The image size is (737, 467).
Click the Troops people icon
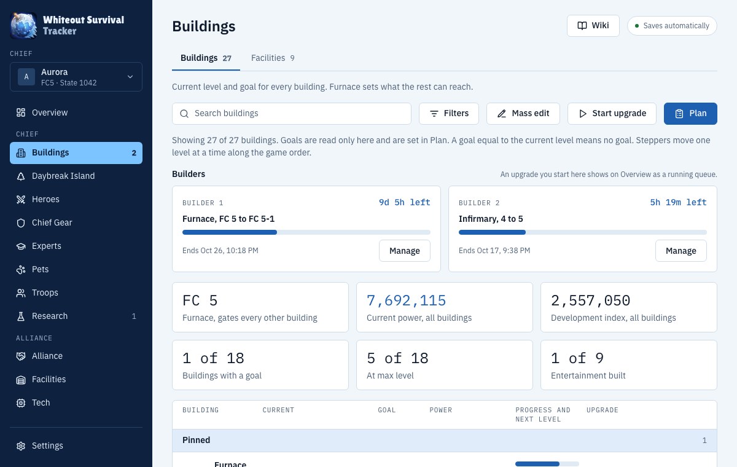(21, 293)
